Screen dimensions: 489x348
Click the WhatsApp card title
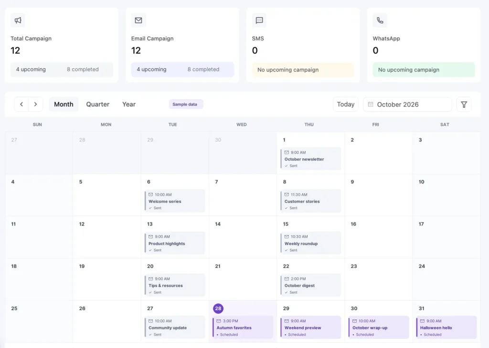pos(386,39)
